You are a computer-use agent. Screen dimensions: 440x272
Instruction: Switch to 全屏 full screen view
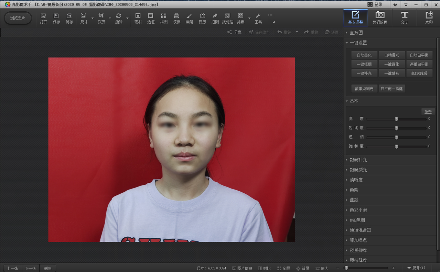coord(283,268)
